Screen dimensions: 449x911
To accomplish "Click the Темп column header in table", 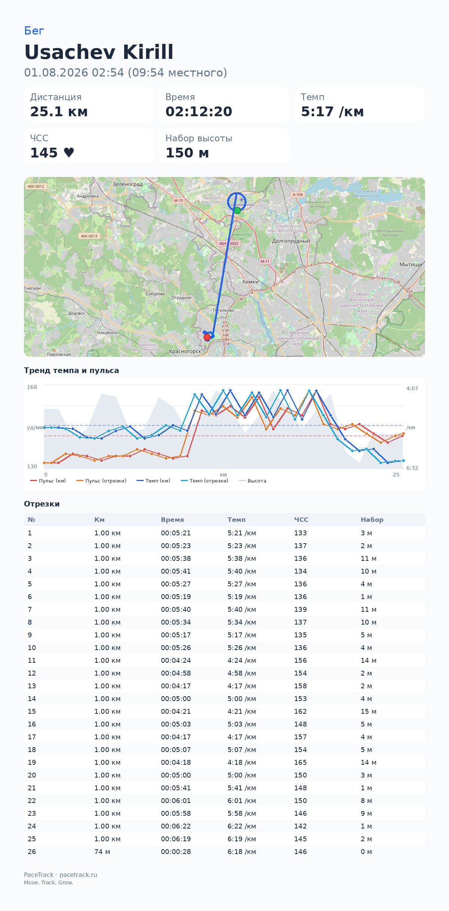I will 236,520.
